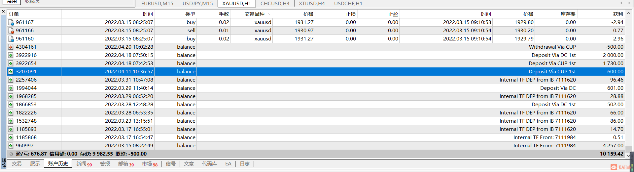This screenshot has width=634, height=172.
Task: Click the 交易品种 column sort arrow
Action: click(x=269, y=14)
